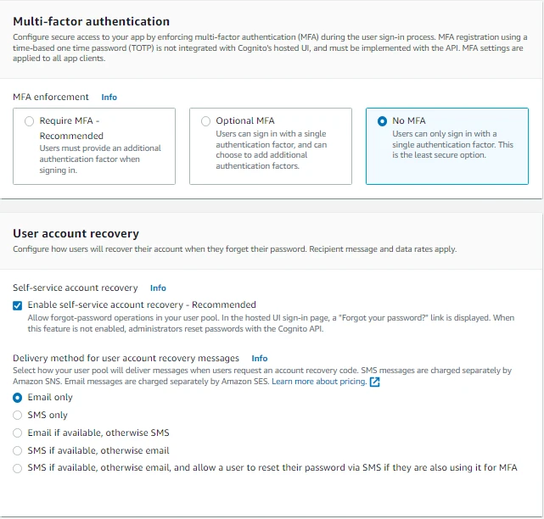Select the Require MFA radio circle
The image size is (544, 519).
tap(30, 121)
